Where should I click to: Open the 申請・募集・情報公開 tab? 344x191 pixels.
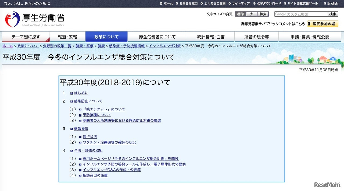coord(310,37)
